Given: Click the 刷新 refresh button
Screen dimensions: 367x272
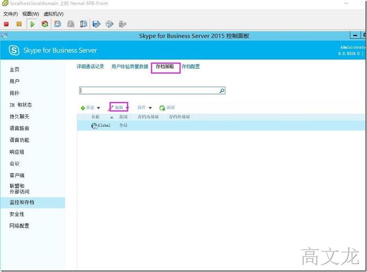Looking at the screenshot, I should 167,108.
